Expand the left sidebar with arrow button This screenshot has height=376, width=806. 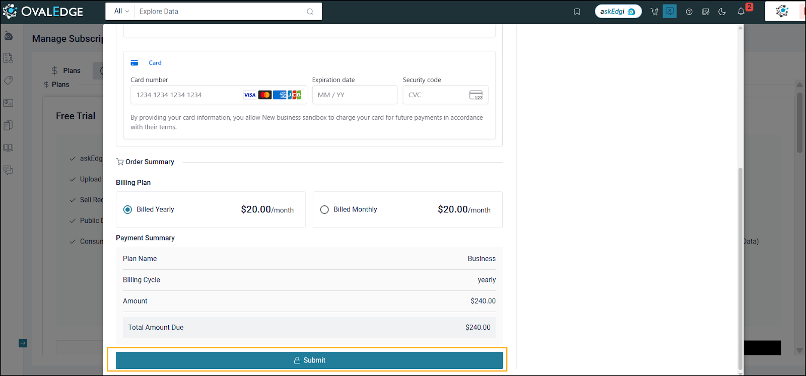23,343
